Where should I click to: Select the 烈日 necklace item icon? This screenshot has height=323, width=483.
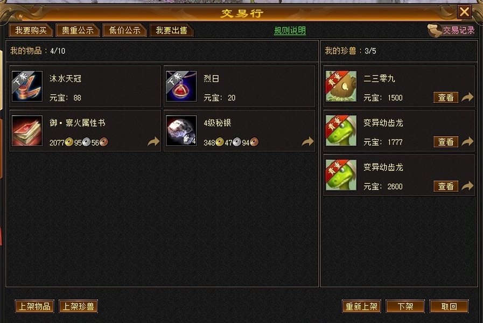point(181,86)
